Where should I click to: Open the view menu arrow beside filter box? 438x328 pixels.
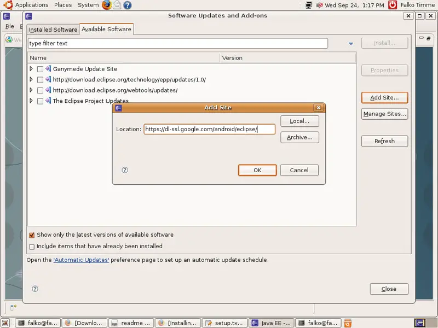(x=351, y=44)
